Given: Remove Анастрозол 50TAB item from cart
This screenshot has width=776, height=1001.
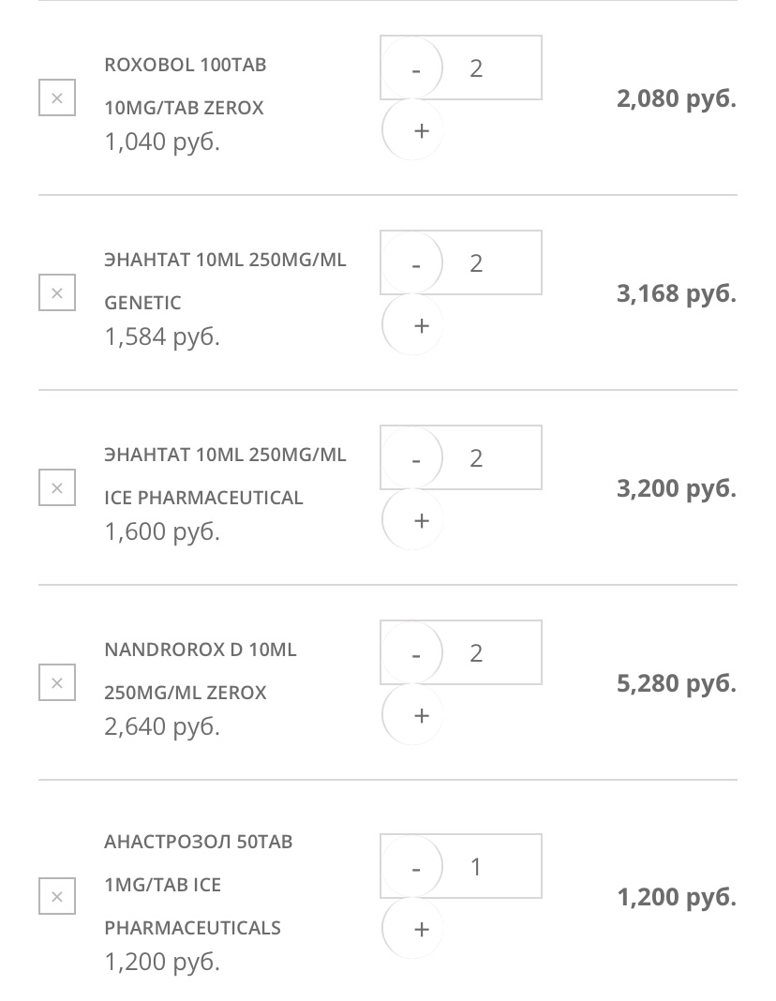Looking at the screenshot, I should pyautogui.click(x=57, y=897).
